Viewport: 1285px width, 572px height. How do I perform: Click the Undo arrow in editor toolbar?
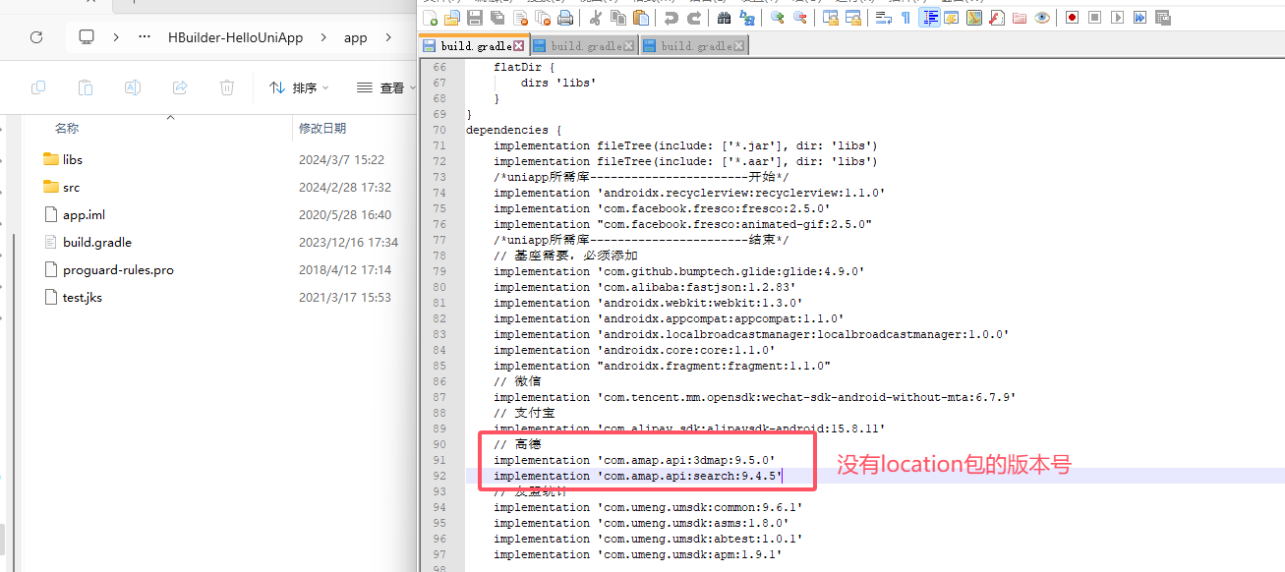coord(672,18)
